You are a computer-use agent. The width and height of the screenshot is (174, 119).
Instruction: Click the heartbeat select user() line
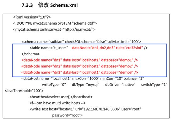(x=61, y=97)
